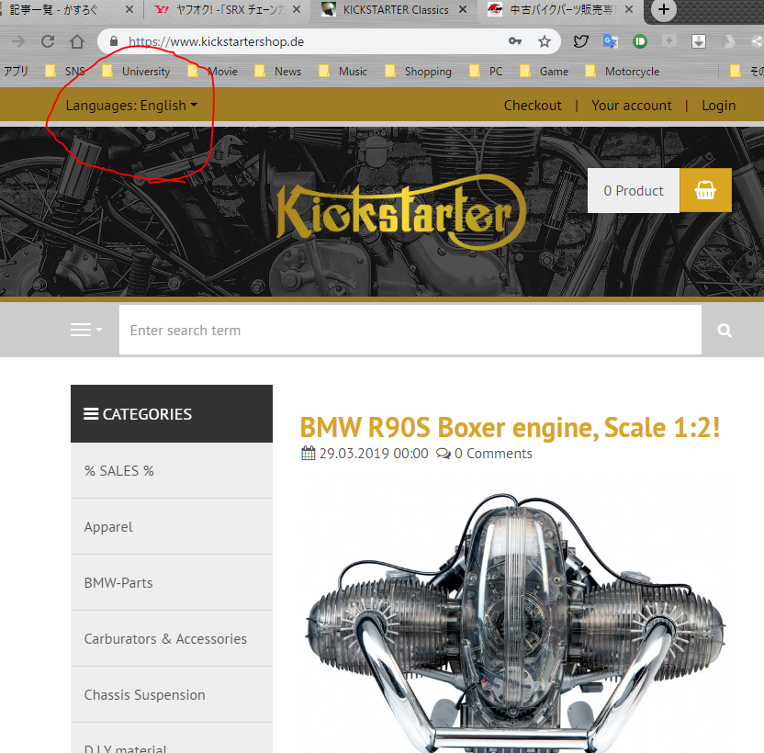Screen dimensions: 764x753
Task: Open the Motorcycle bookmarks folder
Action: click(623, 72)
